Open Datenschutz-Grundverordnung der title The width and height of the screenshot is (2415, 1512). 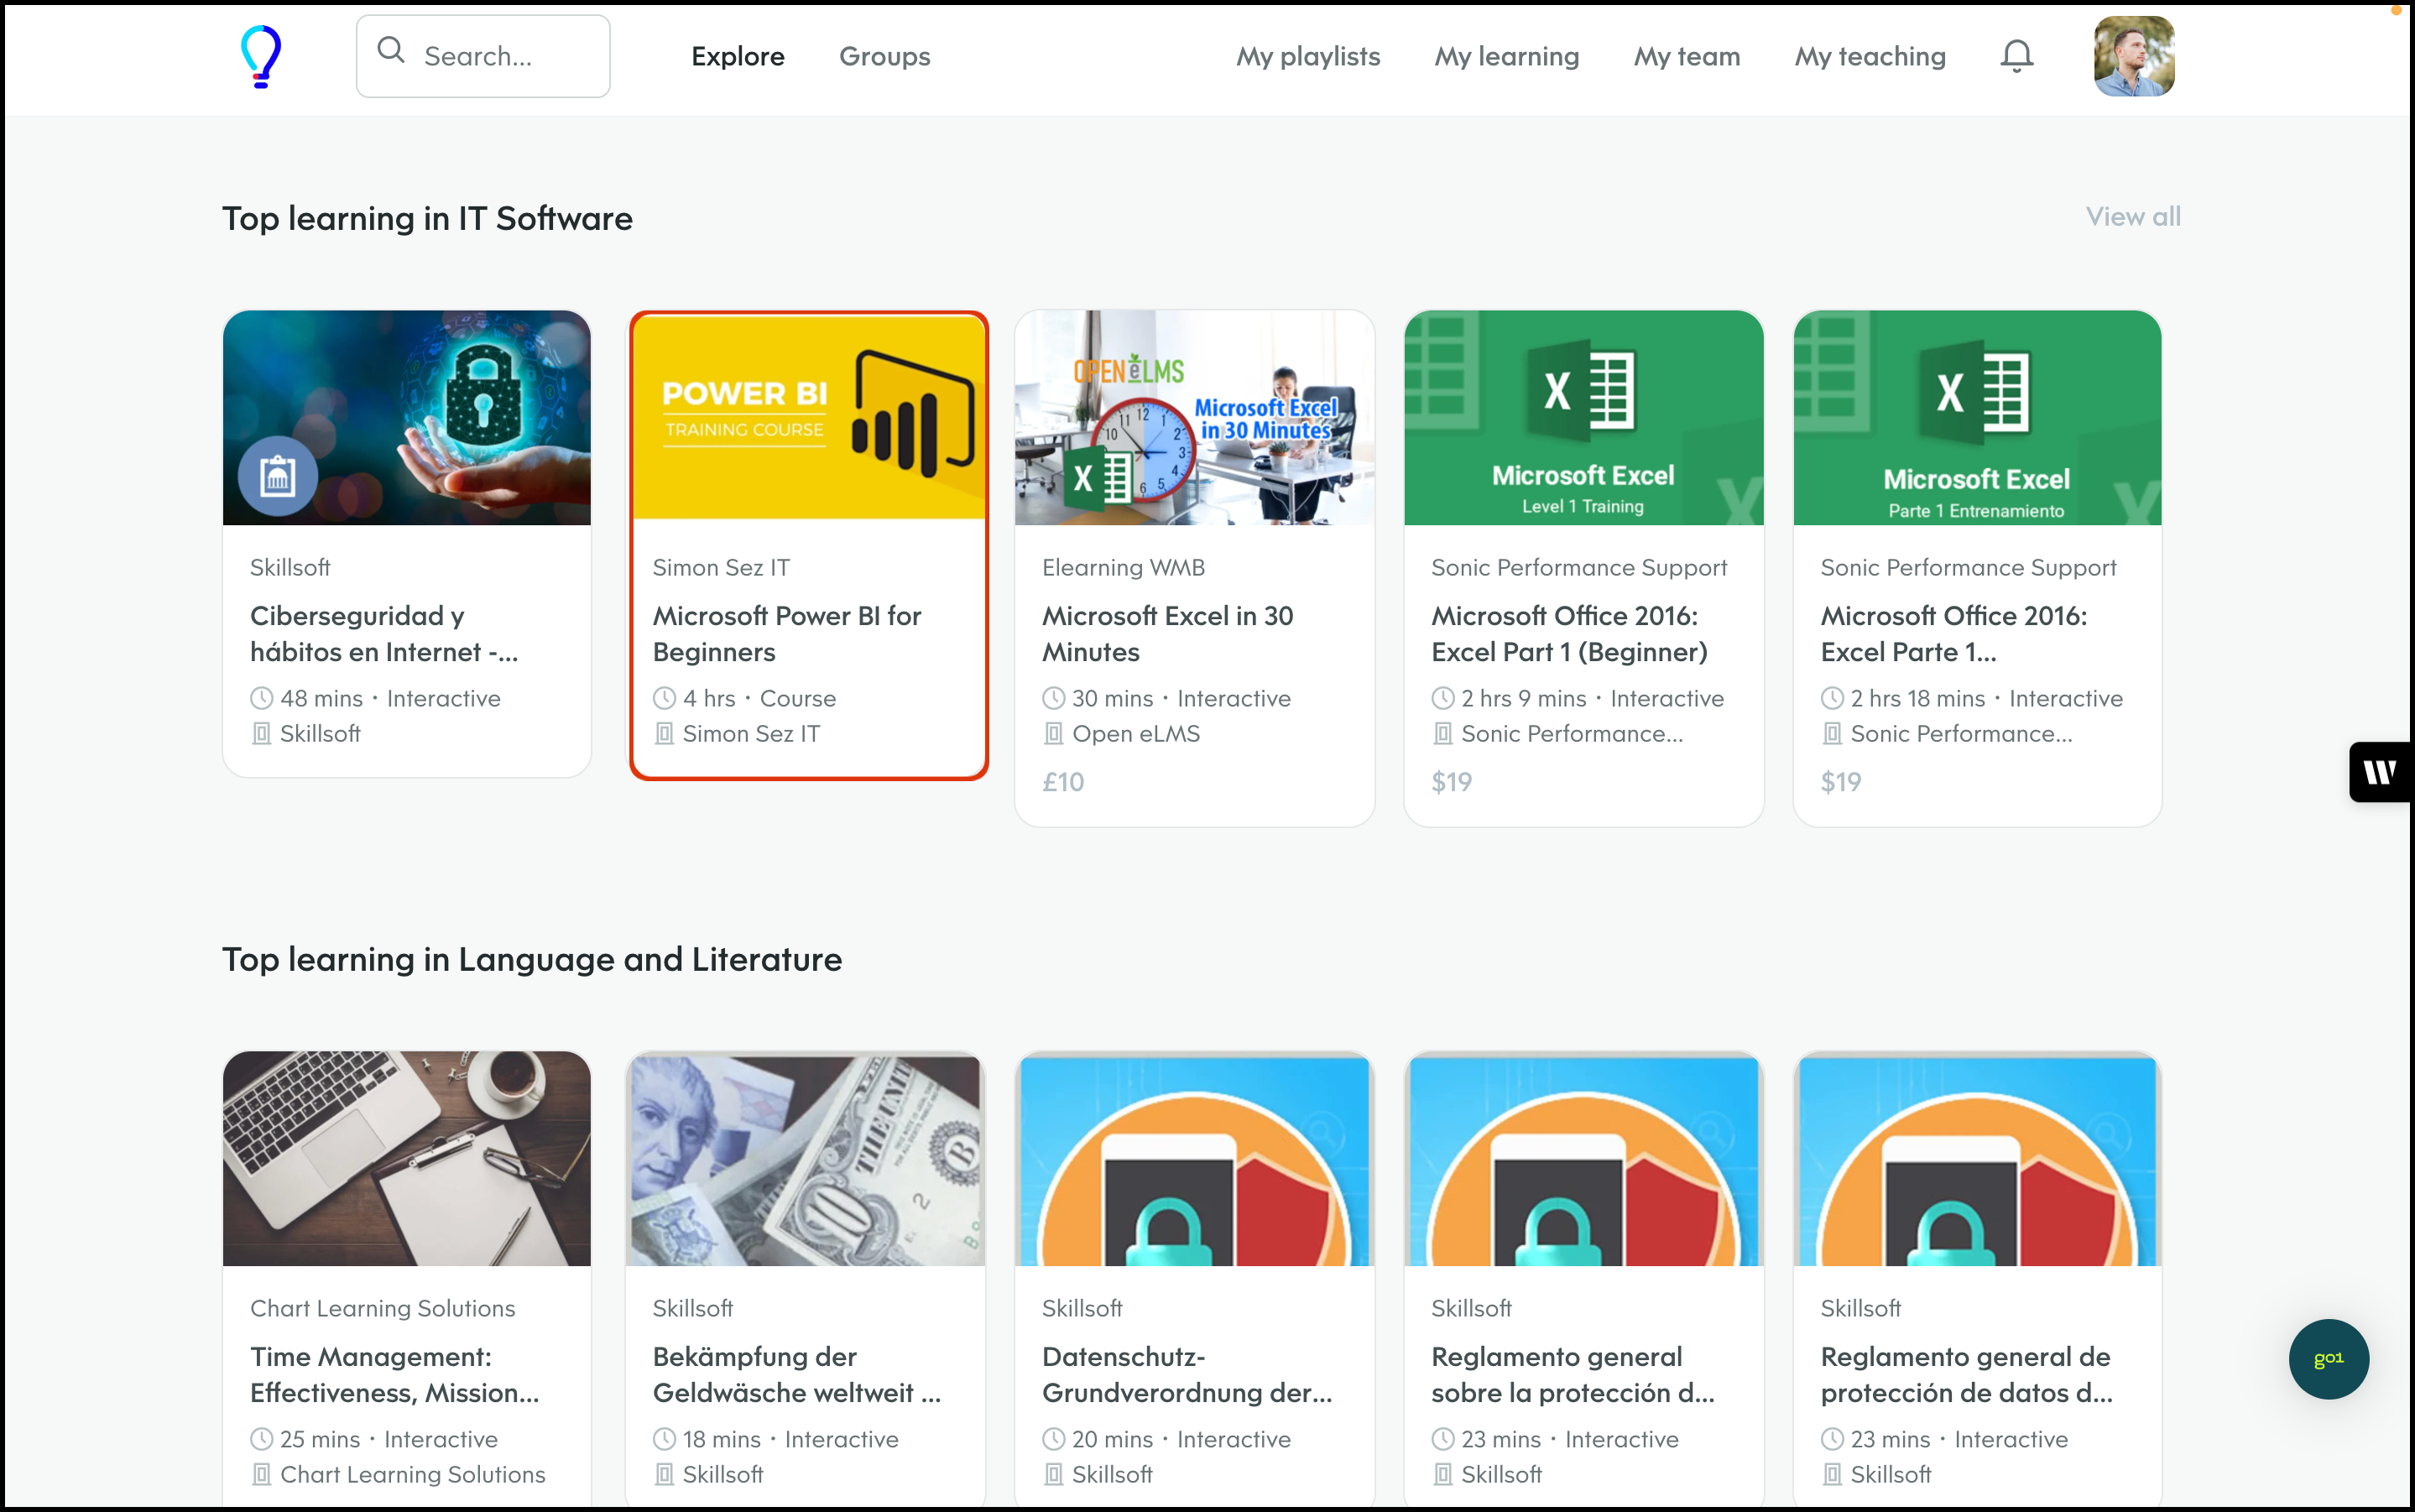click(x=1187, y=1375)
